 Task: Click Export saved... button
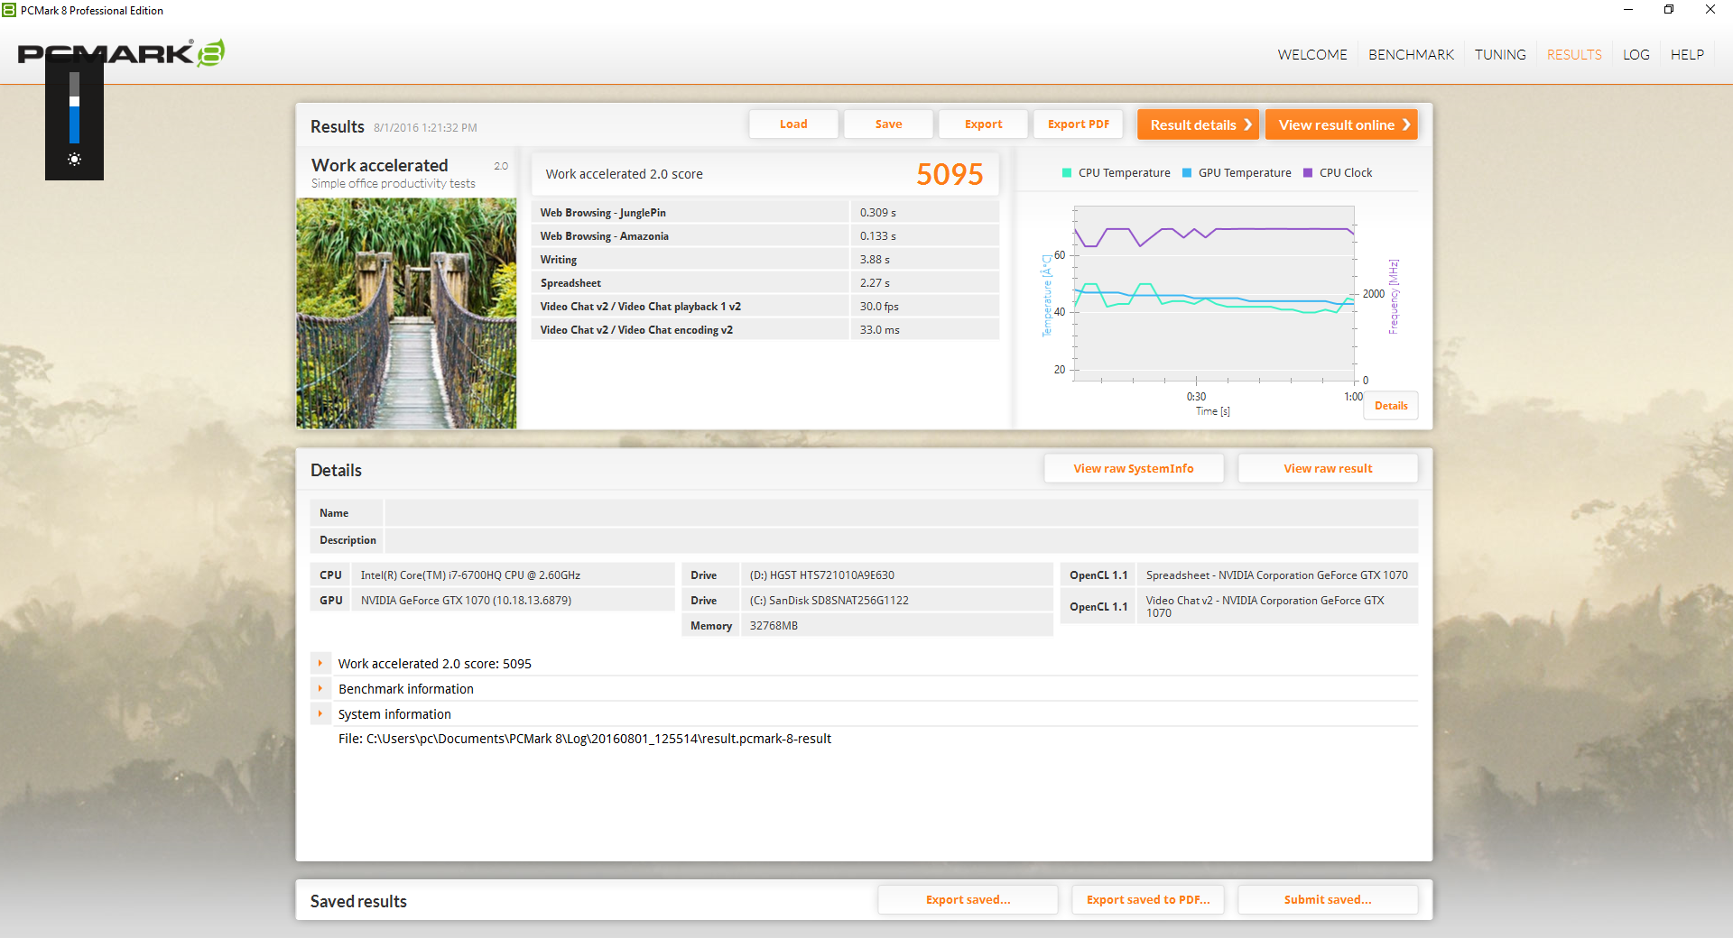pos(968,899)
